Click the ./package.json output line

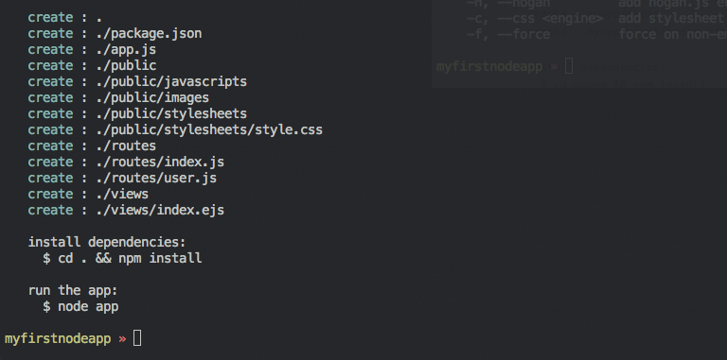coord(115,34)
